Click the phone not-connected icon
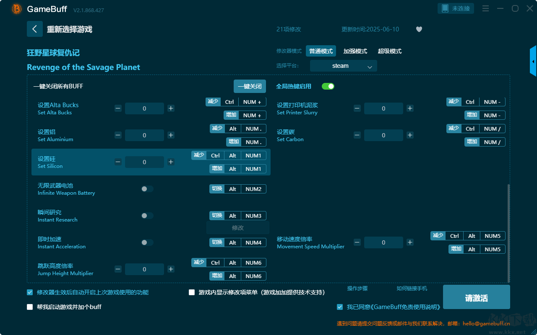Image resolution: width=537 pixels, height=335 pixels. click(445, 8)
